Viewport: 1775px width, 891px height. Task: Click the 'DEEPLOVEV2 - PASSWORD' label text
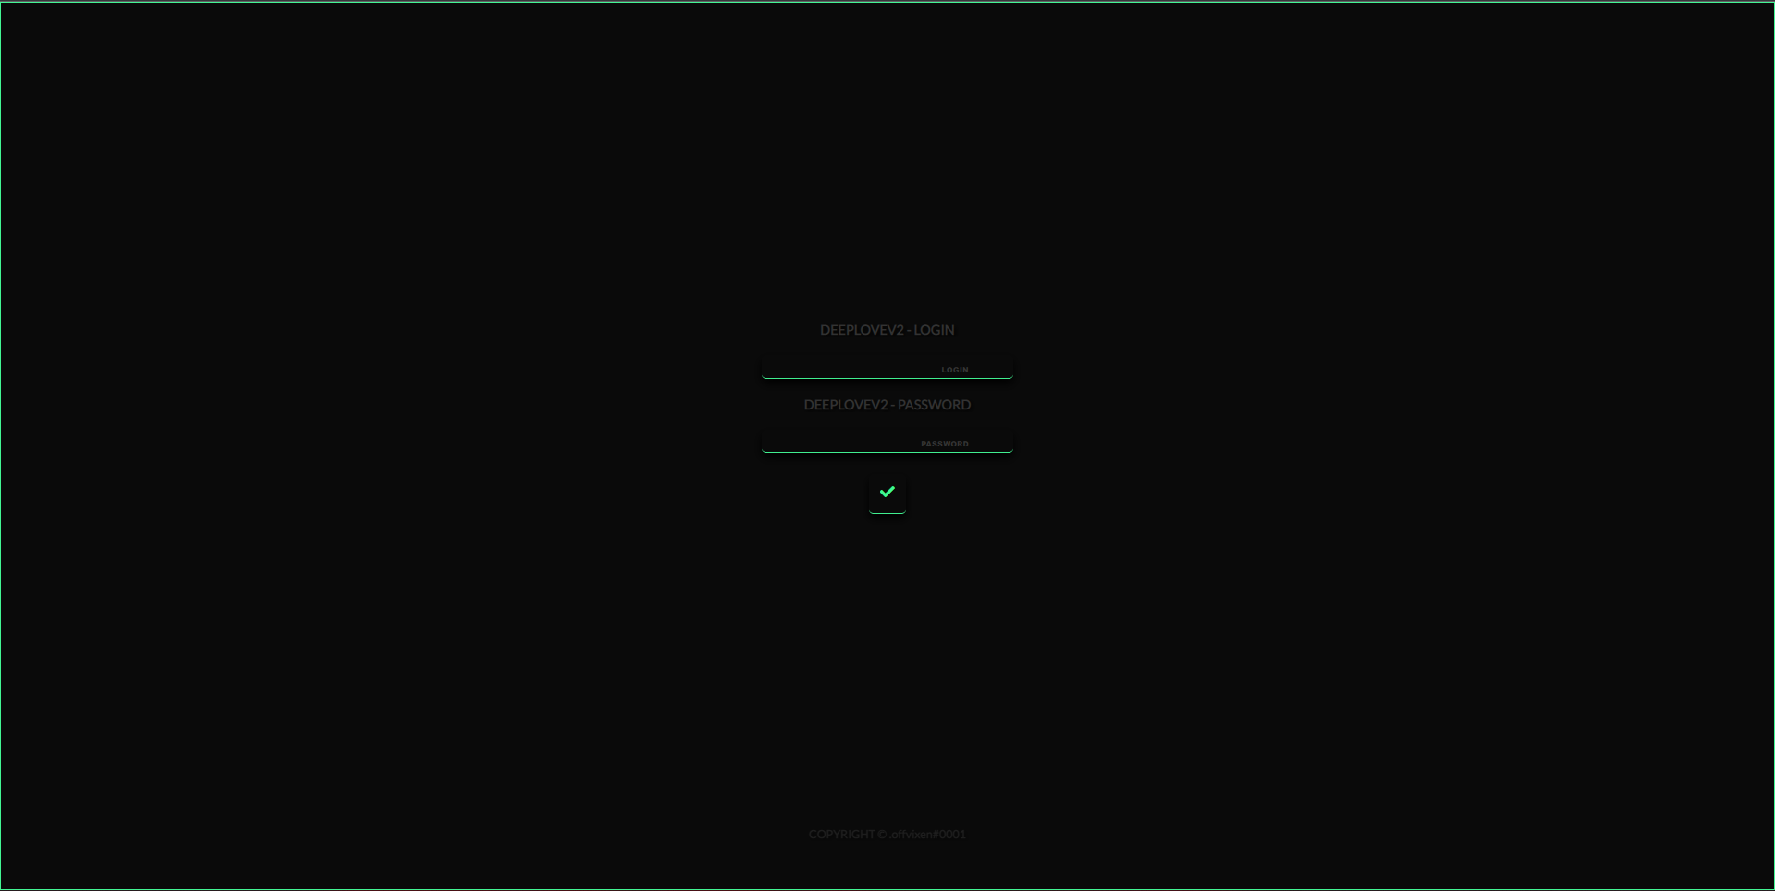click(887, 405)
